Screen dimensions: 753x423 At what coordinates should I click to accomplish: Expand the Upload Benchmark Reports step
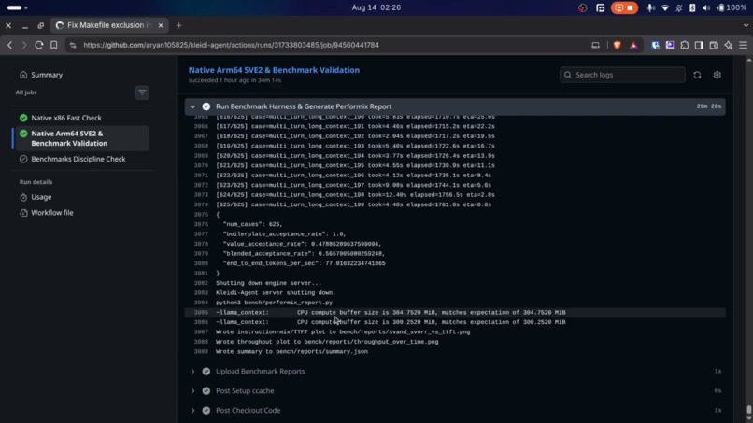[192, 371]
